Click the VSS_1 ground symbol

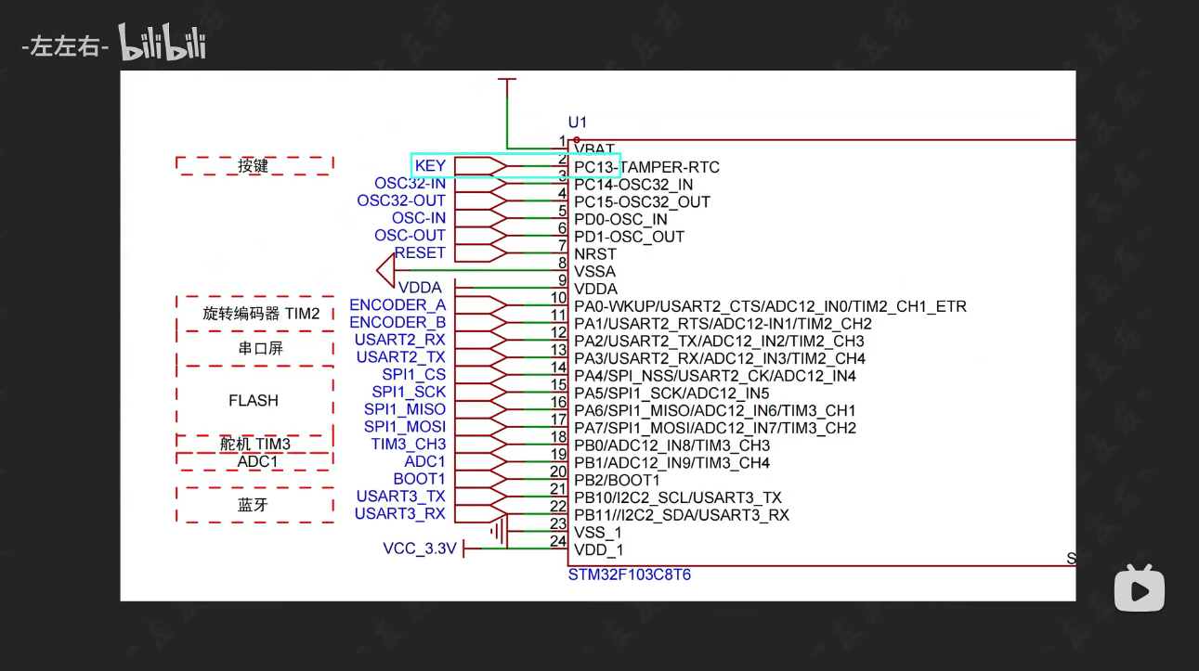coord(500,532)
